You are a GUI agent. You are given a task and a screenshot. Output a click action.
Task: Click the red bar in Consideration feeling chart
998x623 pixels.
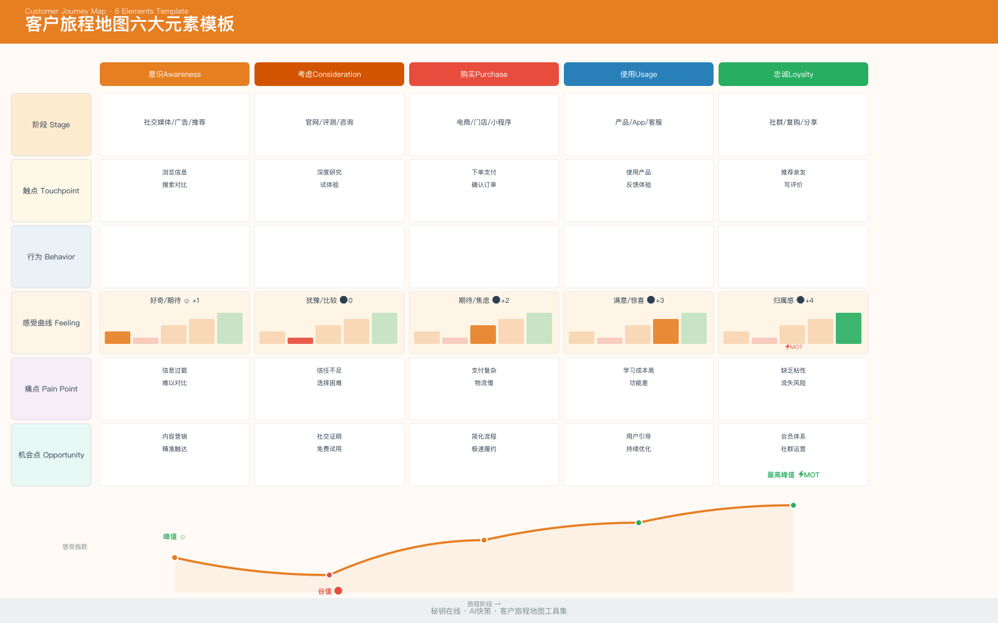tap(300, 341)
